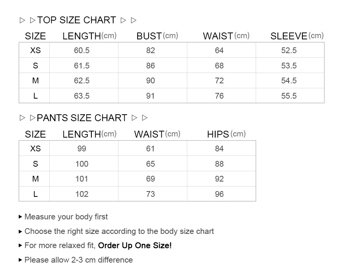This screenshot has width=344, height=279.
Task: Click bullet beside Measure your body first
Action: pos(20,217)
